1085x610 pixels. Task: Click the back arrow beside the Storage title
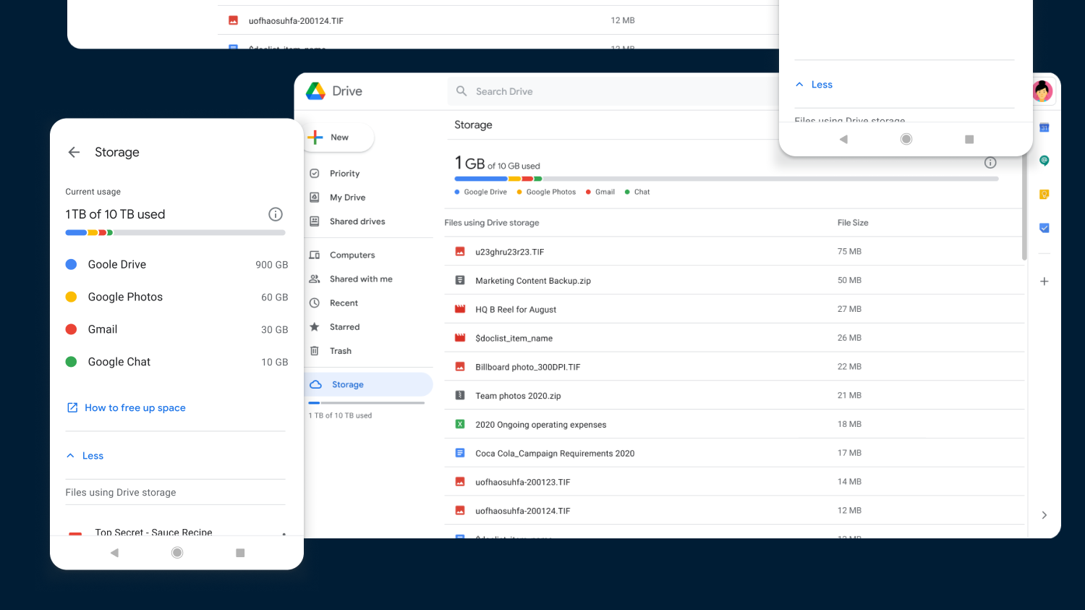74,152
